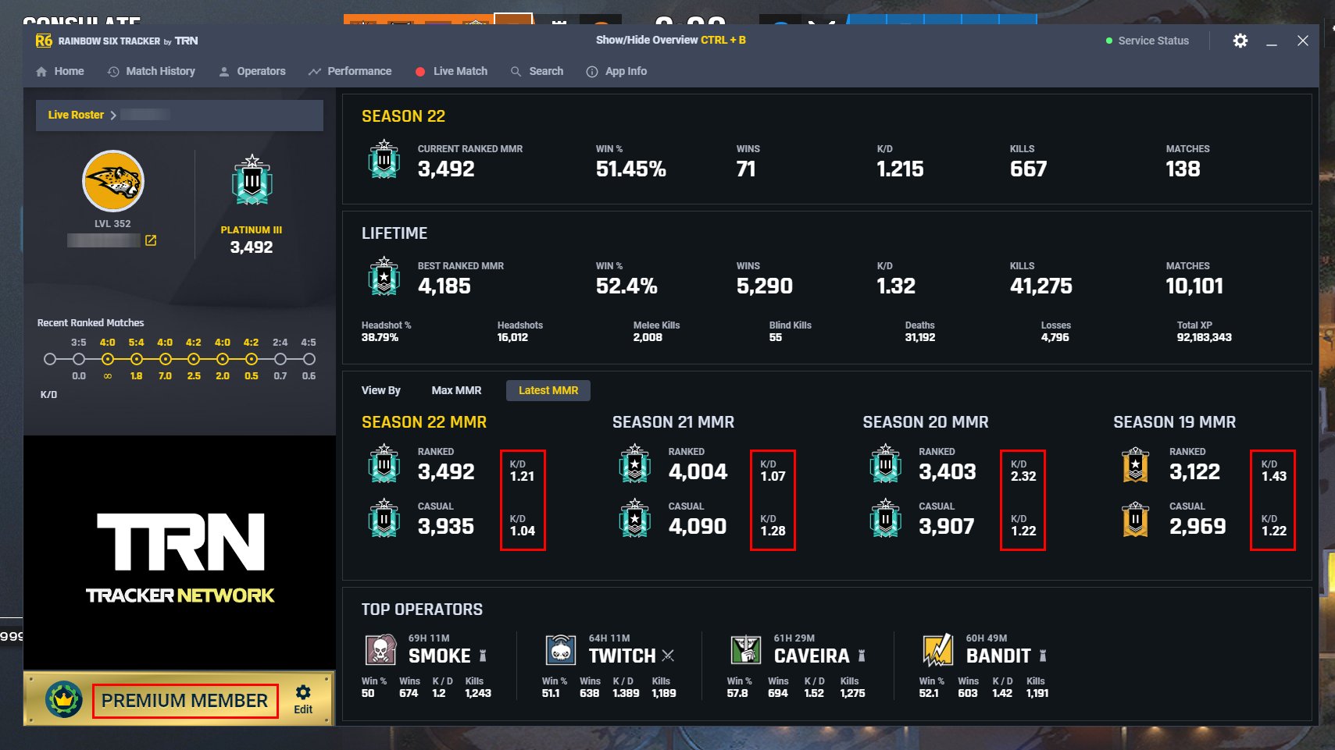Image resolution: width=1335 pixels, height=750 pixels.
Task: Expand the Live Roster chevron
Action: click(x=113, y=115)
